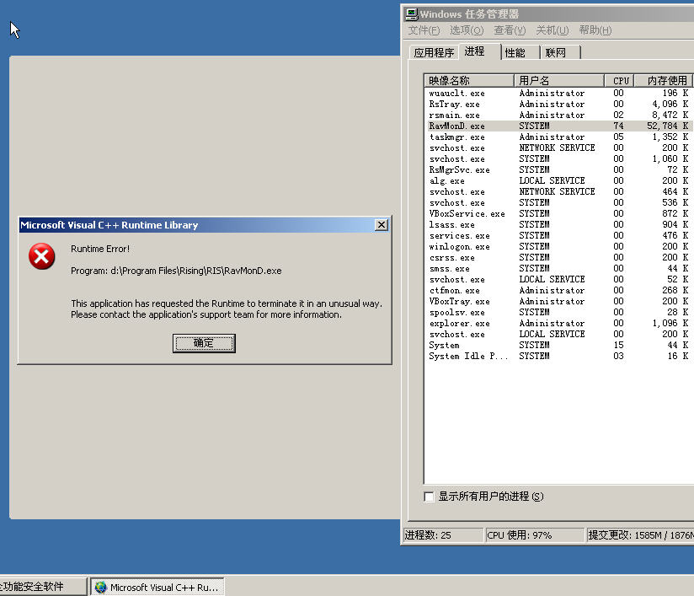Open the 关机 menu
This screenshot has width=694, height=596.
click(553, 30)
